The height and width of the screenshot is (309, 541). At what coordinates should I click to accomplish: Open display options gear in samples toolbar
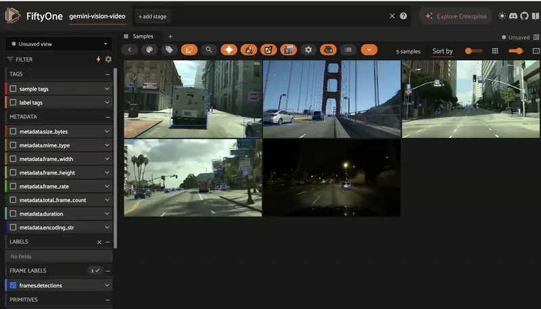coord(308,49)
